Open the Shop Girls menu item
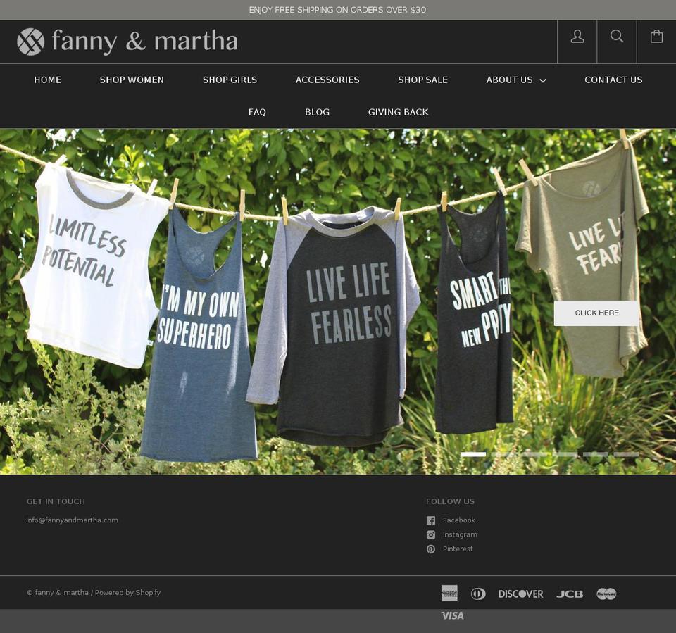676x633 pixels. (230, 80)
